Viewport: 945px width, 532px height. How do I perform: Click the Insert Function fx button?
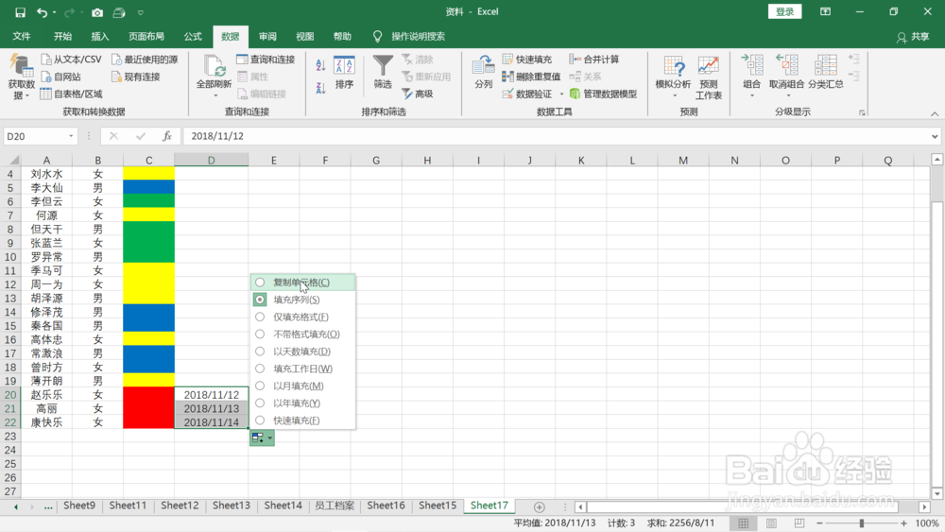[x=167, y=136]
